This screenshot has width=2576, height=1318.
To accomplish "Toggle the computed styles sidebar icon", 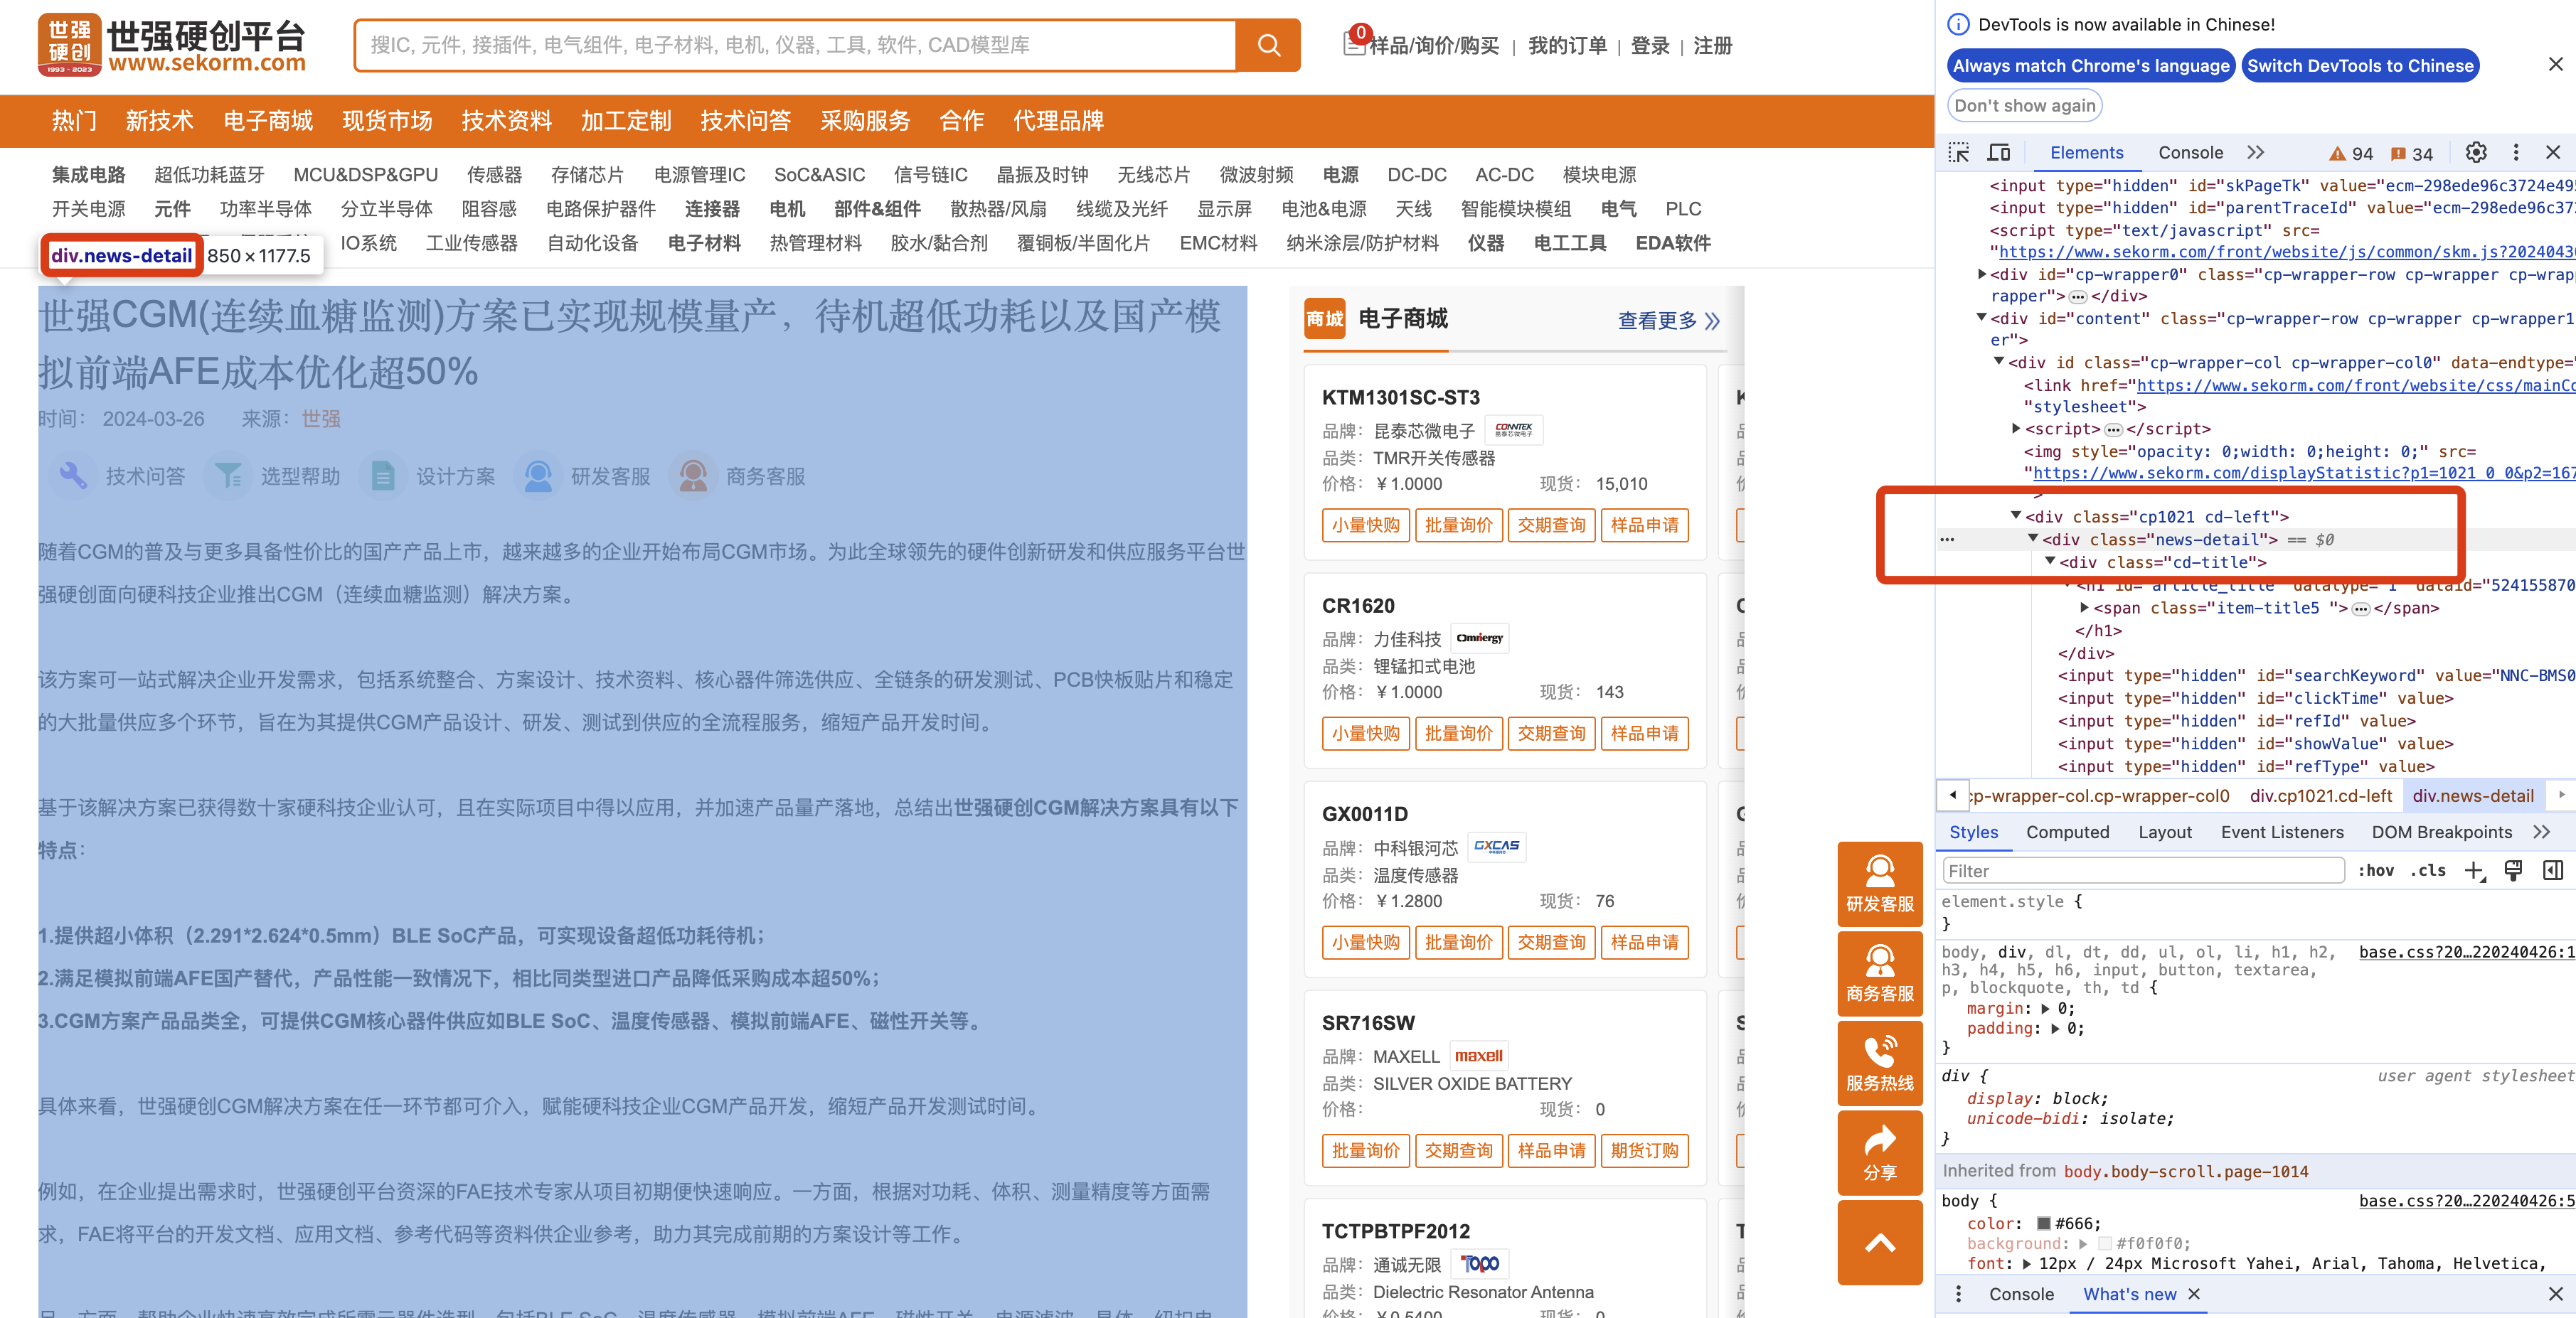I will pos(2553,870).
